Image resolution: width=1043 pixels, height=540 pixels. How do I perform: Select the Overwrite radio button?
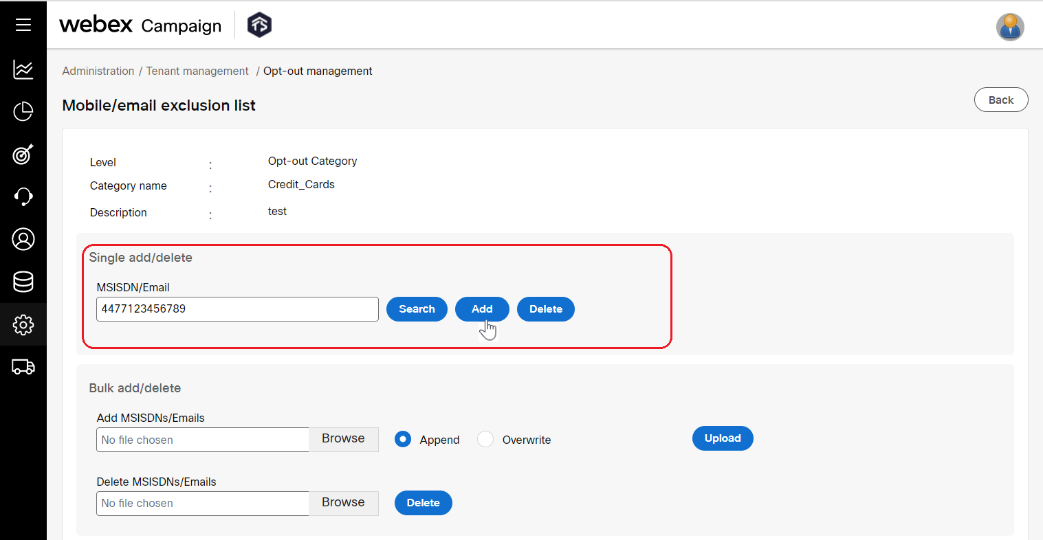click(485, 438)
